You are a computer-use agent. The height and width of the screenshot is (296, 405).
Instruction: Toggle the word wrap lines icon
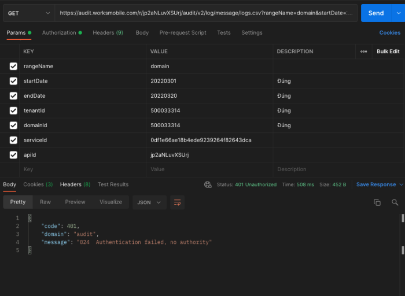pyautogui.click(x=177, y=202)
